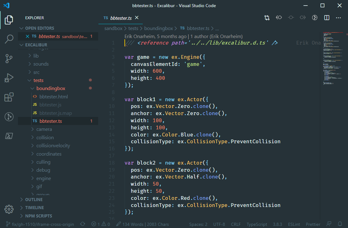Open the More Actions ellipsis menu
The height and width of the screenshot is (228, 348).
click(x=338, y=18)
